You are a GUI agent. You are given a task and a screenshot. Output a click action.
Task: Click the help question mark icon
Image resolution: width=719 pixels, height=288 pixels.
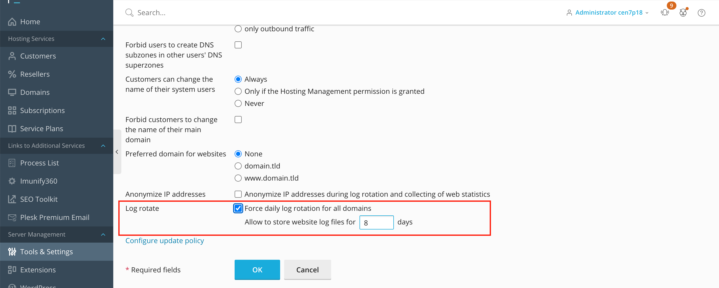pos(701,13)
